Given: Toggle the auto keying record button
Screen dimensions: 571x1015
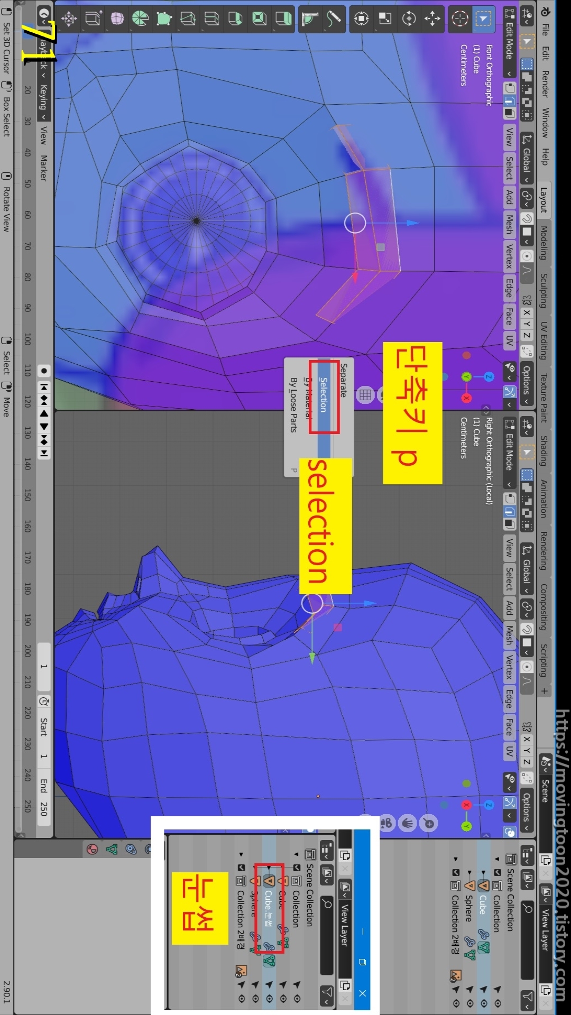Looking at the screenshot, I should coord(44,371).
